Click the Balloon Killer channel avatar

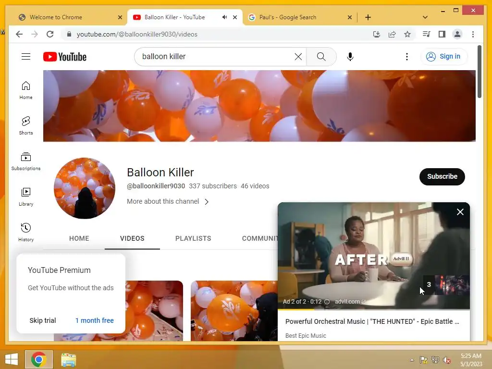pos(85,188)
